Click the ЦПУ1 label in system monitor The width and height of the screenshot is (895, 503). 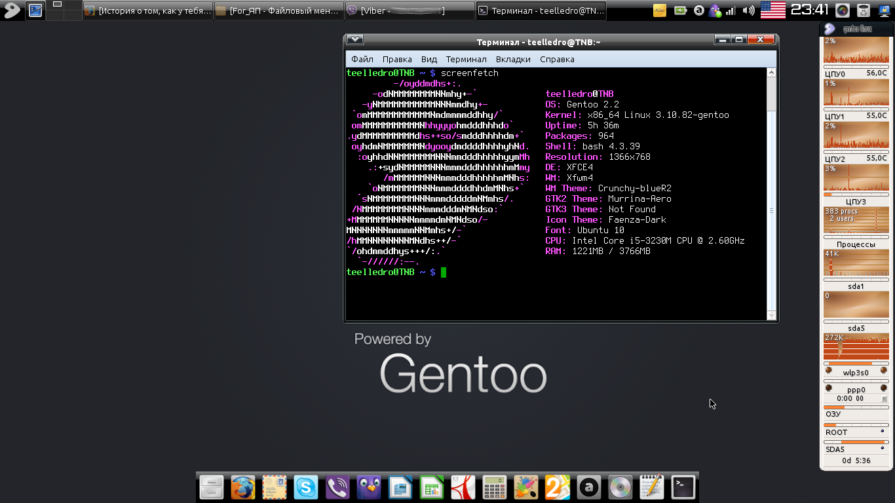tap(835, 117)
